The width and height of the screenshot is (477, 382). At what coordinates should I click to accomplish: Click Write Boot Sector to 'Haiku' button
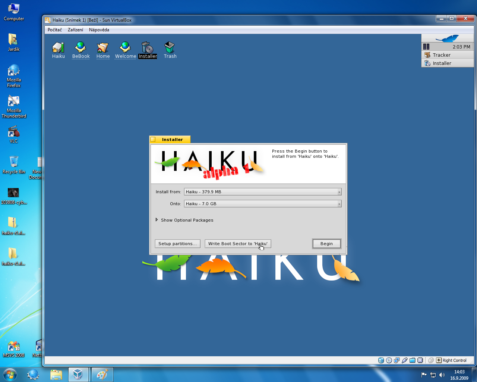[x=238, y=244]
